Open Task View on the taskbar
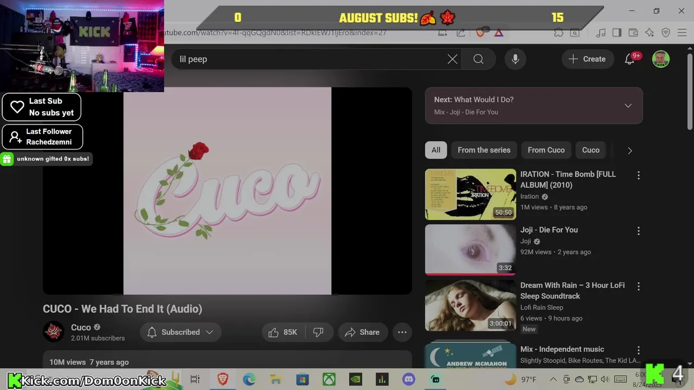This screenshot has height=390, width=694. tap(195, 379)
